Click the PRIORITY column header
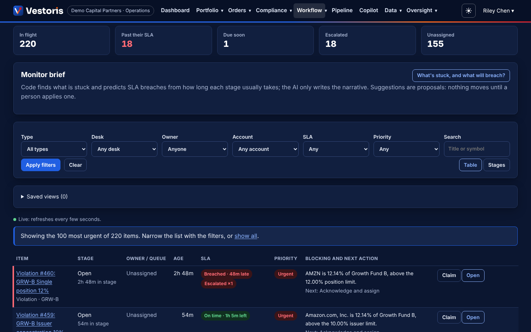Image resolution: width=531 pixels, height=332 pixels. pos(286,259)
